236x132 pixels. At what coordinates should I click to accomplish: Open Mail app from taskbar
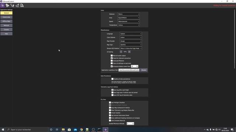(x=75, y=129)
